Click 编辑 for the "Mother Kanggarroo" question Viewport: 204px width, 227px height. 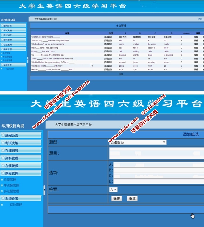196,62
